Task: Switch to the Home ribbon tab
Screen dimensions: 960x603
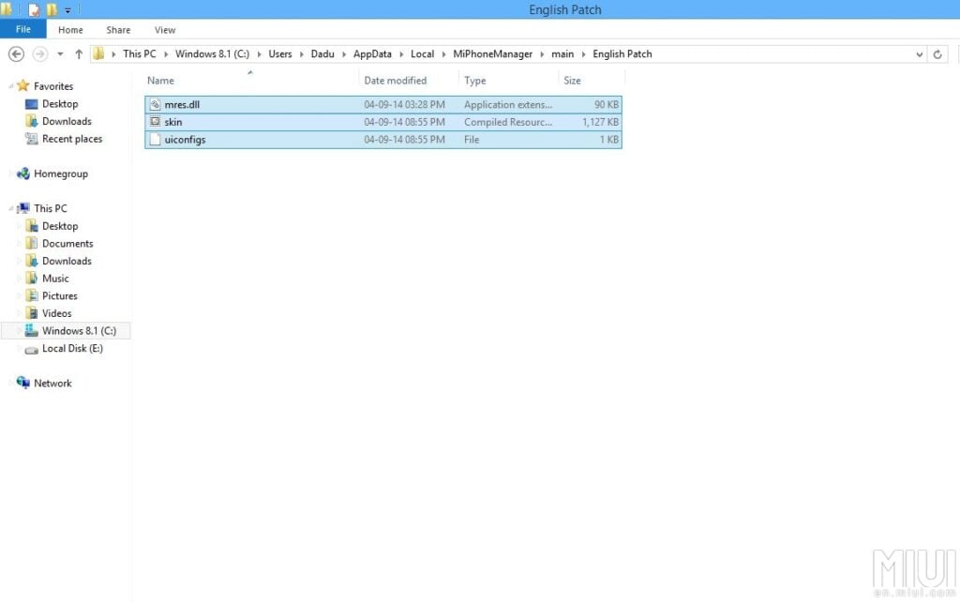Action: pos(70,30)
